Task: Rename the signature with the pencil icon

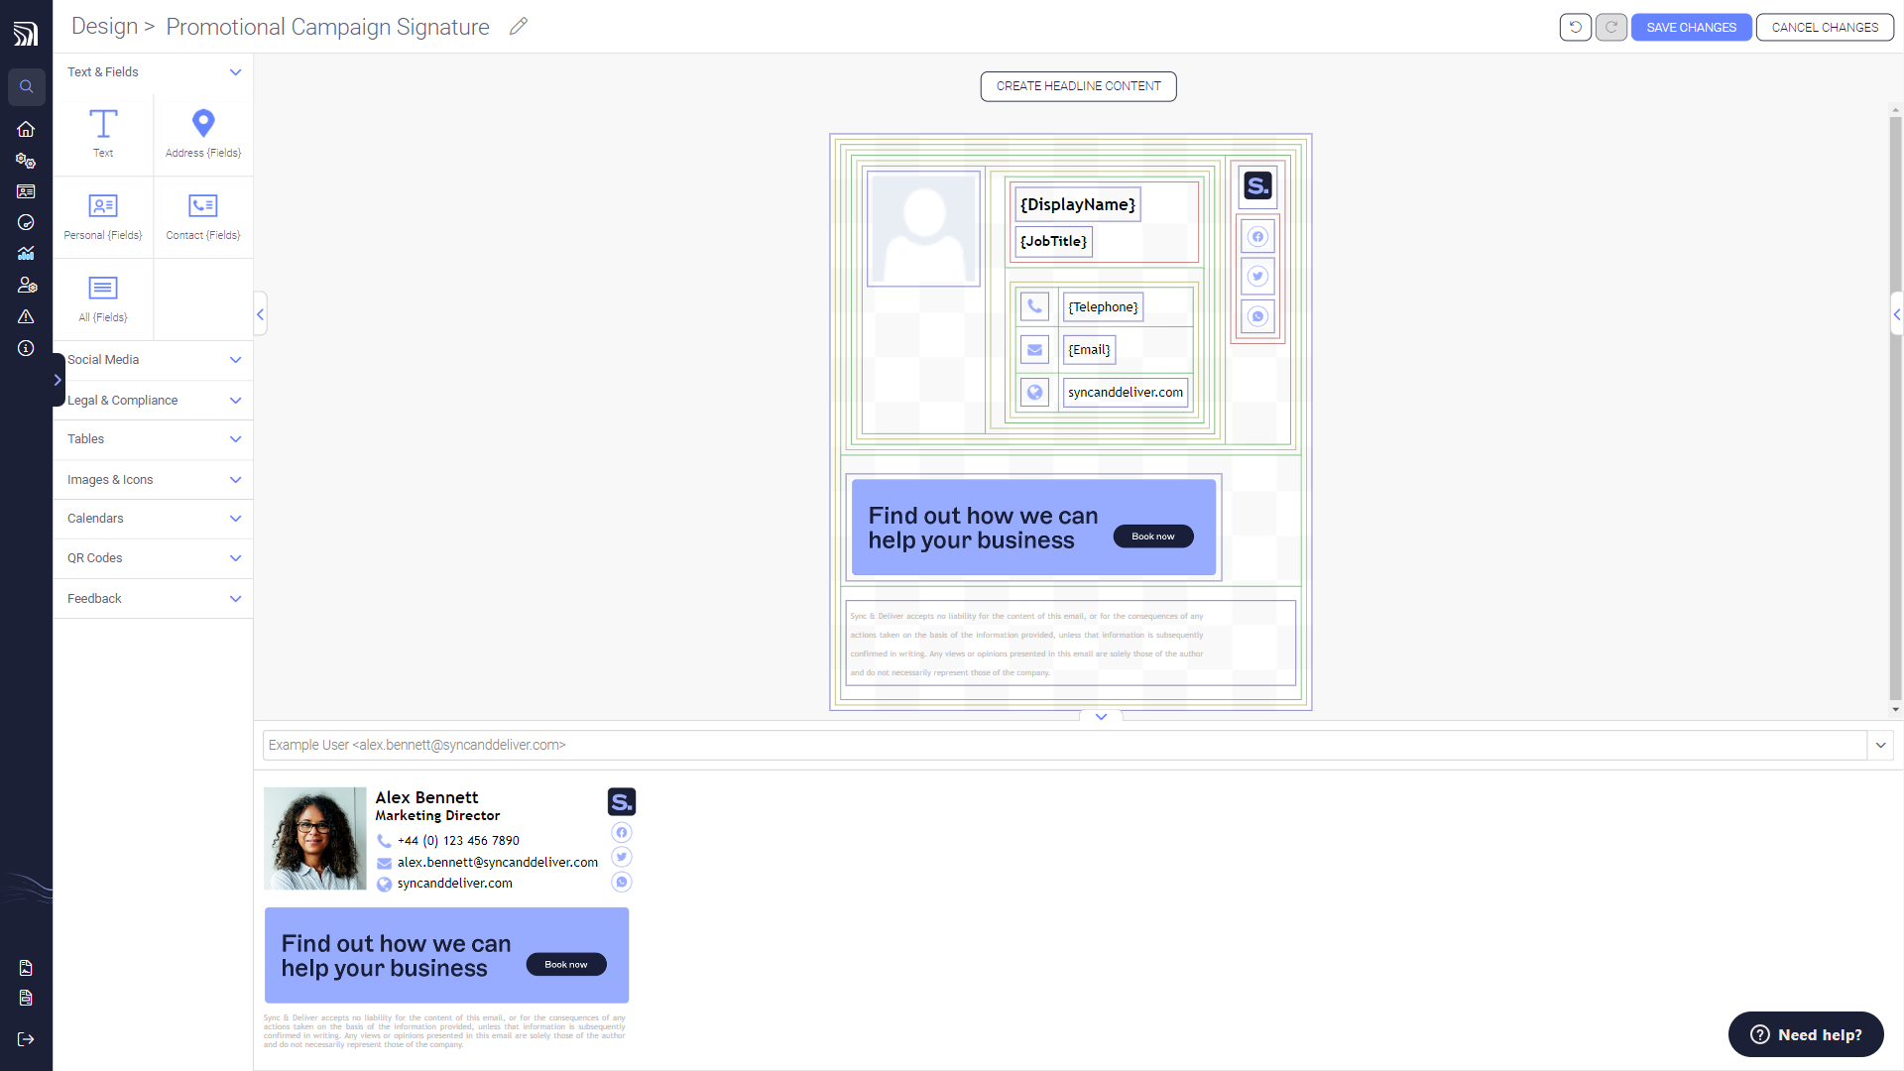Action: tap(518, 27)
